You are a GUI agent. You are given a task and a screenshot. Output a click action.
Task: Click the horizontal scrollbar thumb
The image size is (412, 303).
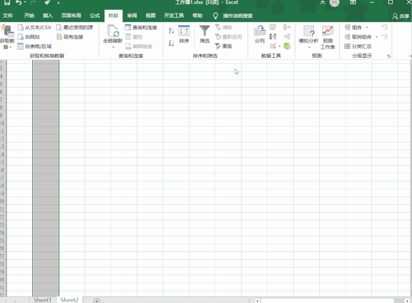328,300
